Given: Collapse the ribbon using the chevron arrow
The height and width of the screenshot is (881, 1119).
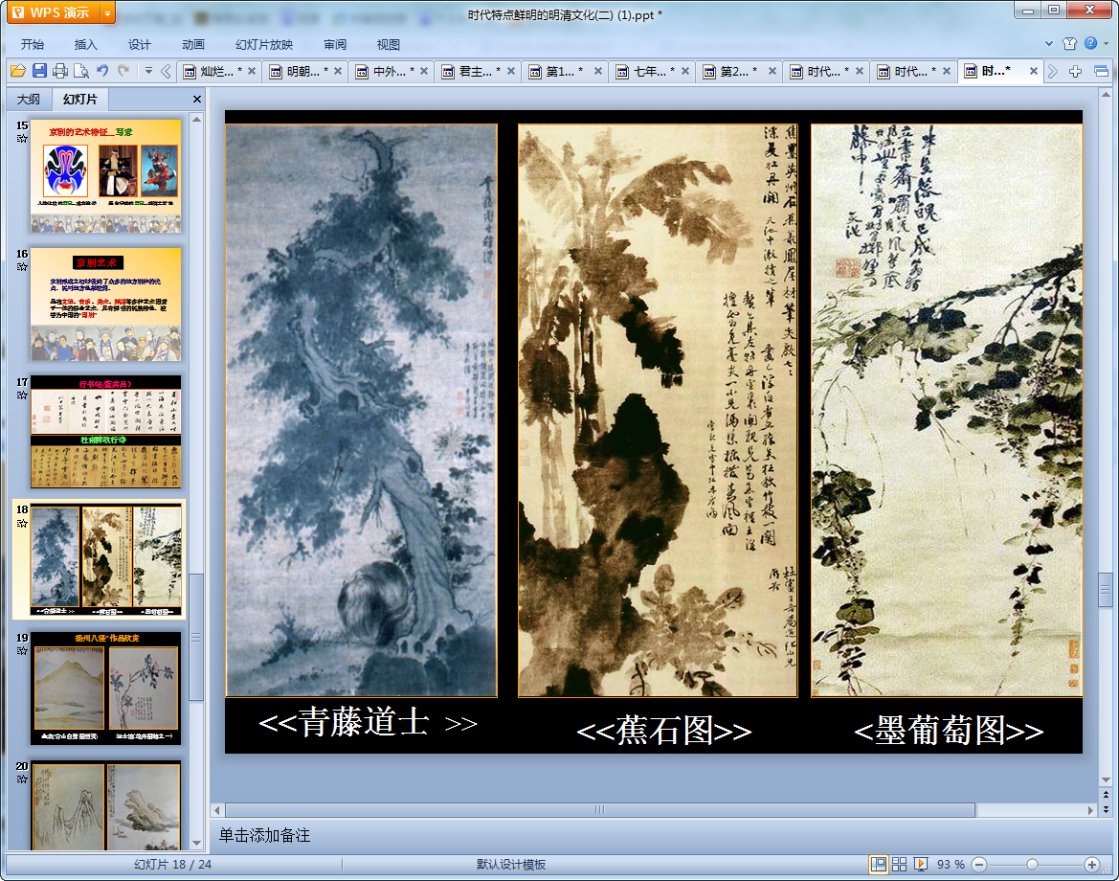Looking at the screenshot, I should coord(1049,44).
